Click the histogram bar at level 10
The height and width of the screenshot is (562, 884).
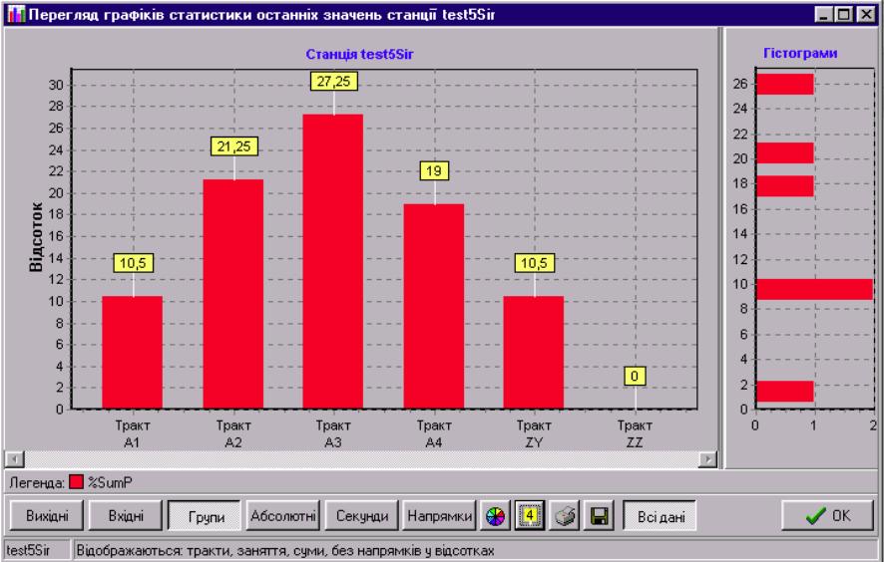[814, 289]
